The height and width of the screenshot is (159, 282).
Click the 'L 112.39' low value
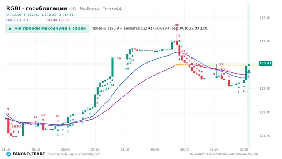49,15
